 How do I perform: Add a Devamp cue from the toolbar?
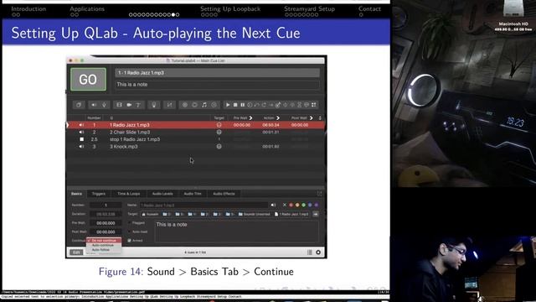coord(264,105)
